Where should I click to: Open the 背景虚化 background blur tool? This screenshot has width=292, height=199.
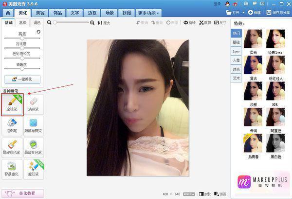click(x=13, y=168)
